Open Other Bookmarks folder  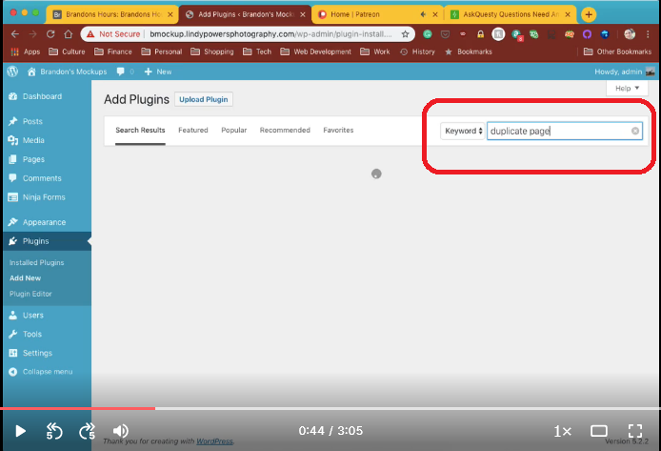pyautogui.click(x=617, y=51)
